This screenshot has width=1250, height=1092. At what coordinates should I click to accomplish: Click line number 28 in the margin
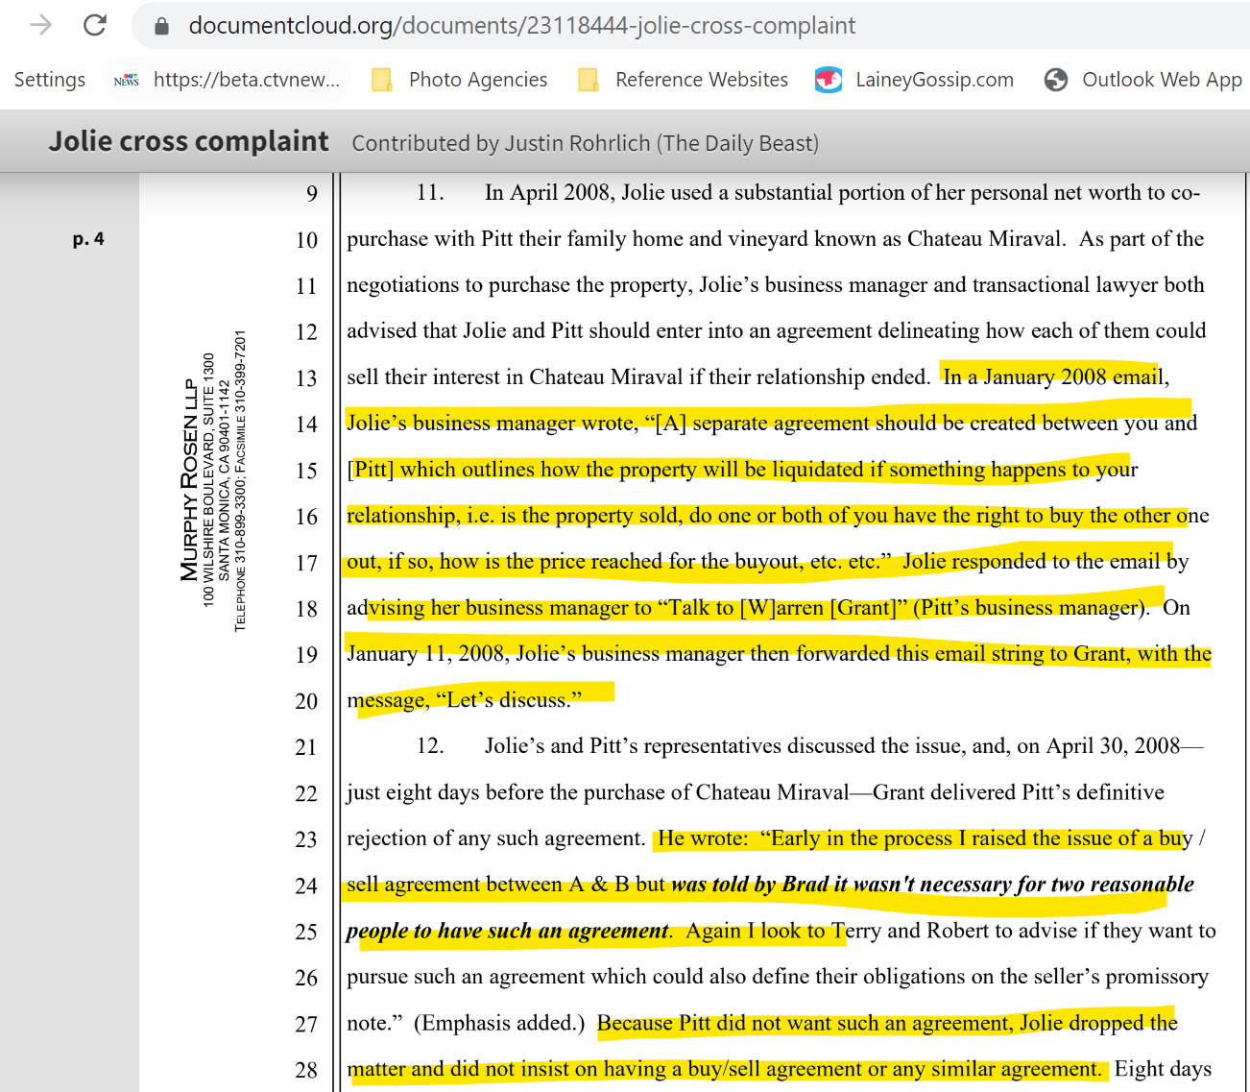(x=306, y=1070)
